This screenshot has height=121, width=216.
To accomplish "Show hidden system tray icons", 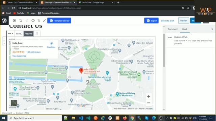I will coord(167,118).
